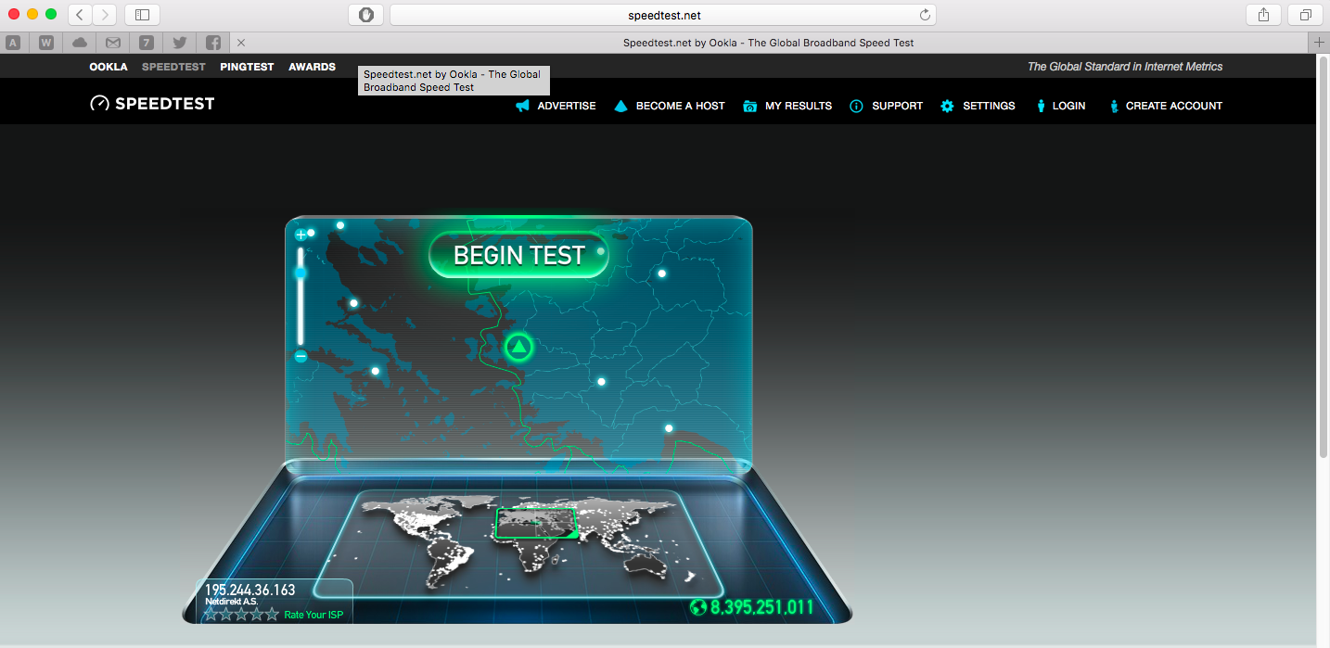
Task: Click the ISP name Netdirekt A.S.
Action: (232, 602)
